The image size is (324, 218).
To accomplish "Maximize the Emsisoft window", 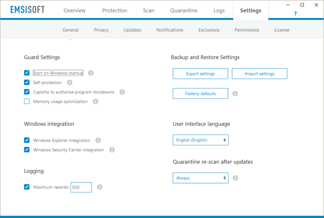I will coord(302,5).
